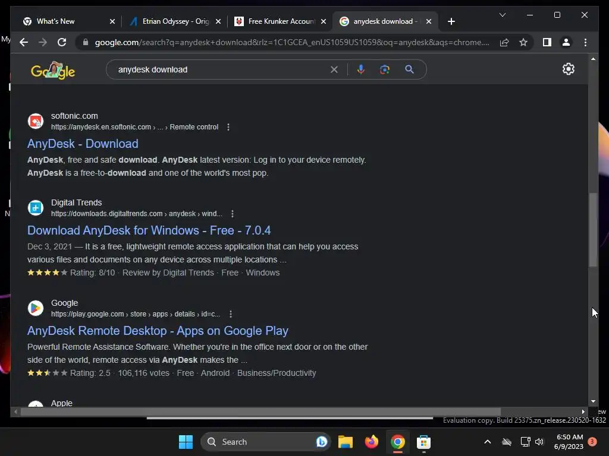Open a new tab

pos(451,21)
